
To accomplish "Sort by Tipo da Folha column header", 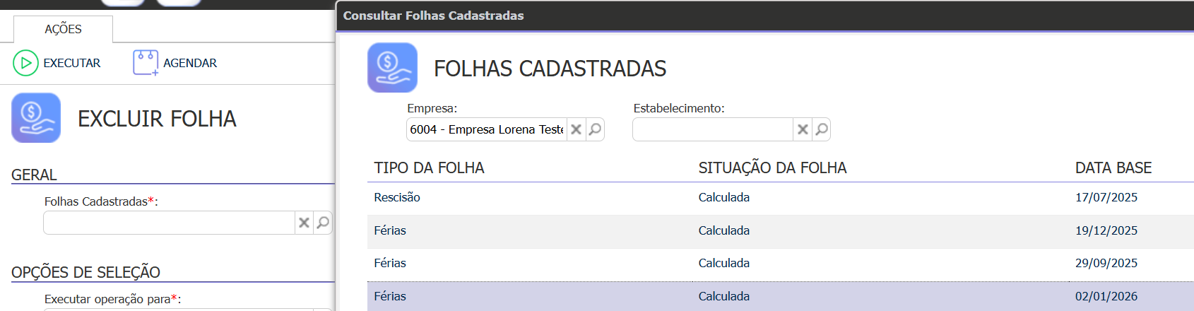I will [429, 168].
